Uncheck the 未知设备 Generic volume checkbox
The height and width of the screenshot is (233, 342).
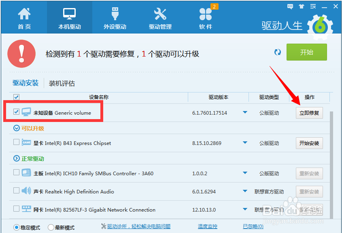coord(16,112)
